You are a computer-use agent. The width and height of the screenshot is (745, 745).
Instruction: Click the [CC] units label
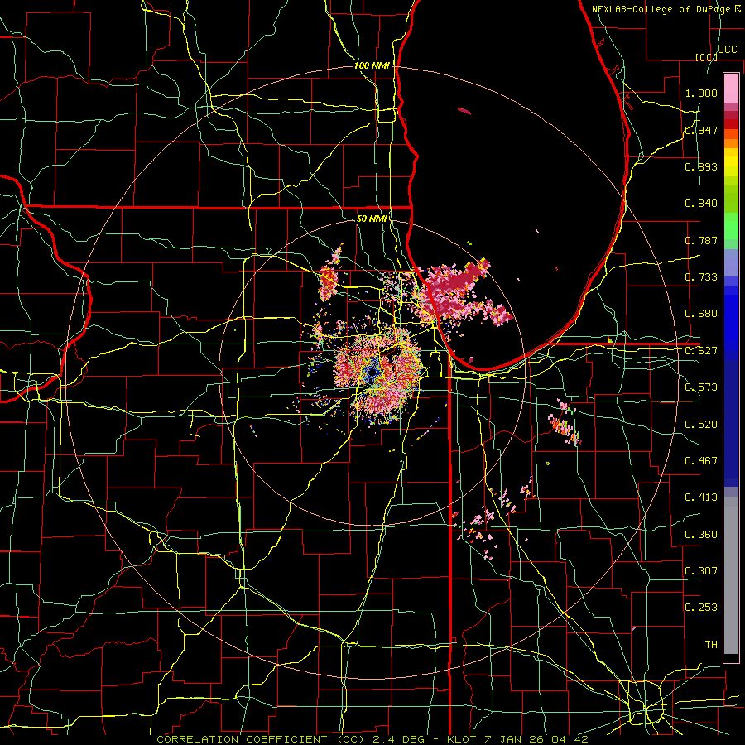(706, 57)
